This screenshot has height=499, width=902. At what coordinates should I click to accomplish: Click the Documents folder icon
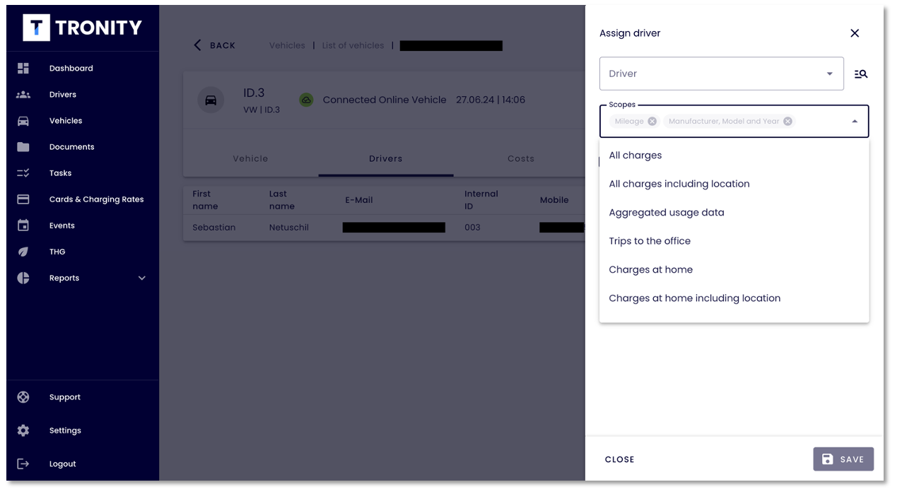point(23,147)
